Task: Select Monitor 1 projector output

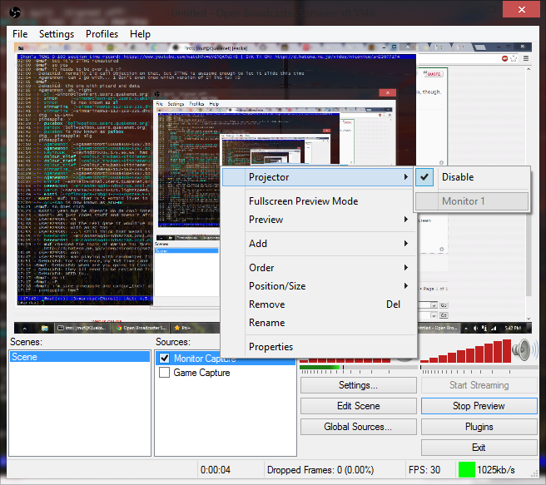Action: pyautogui.click(x=472, y=201)
